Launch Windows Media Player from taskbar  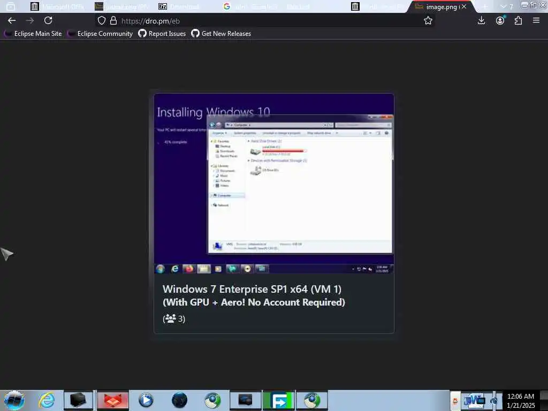[146, 400]
